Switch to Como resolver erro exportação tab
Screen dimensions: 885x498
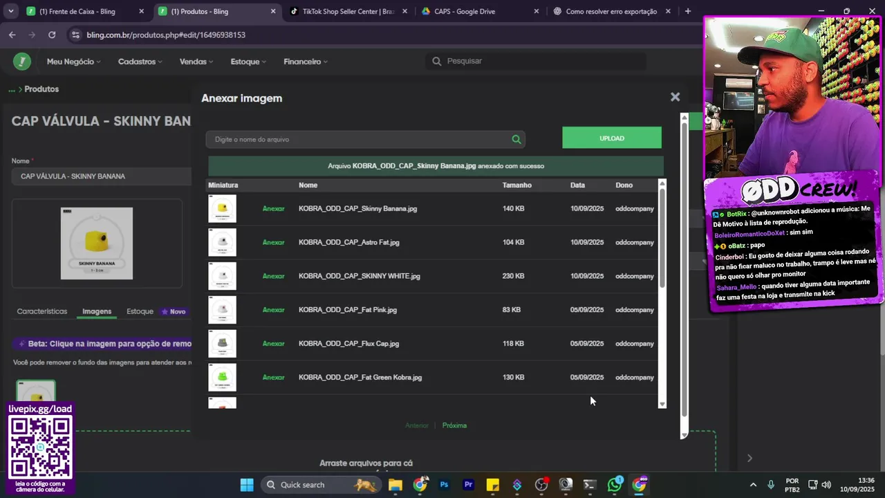pyautogui.click(x=611, y=11)
